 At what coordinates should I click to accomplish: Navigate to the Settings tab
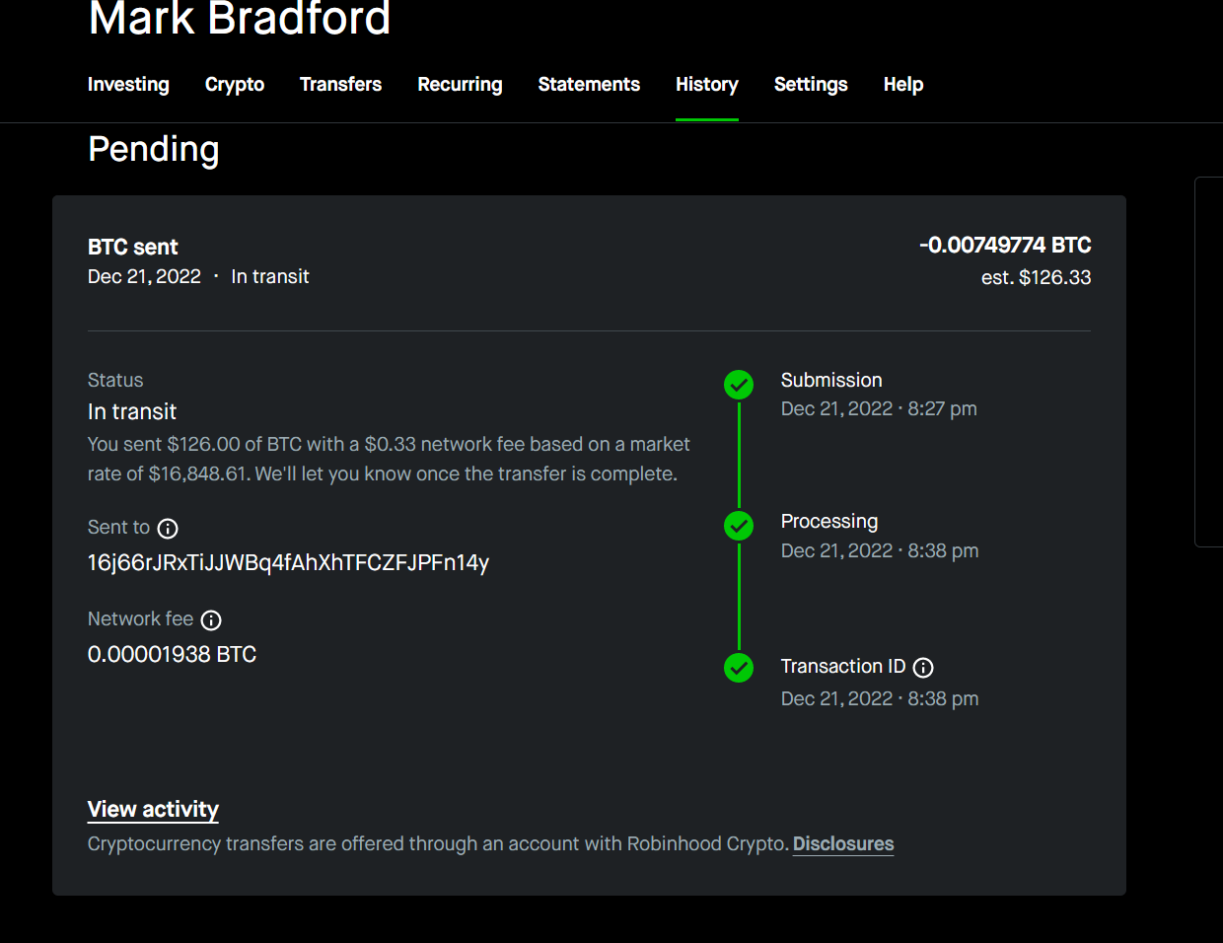click(x=811, y=85)
